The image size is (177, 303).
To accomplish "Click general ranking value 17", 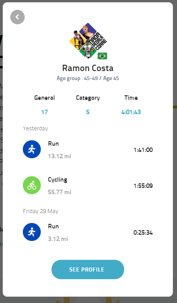I will point(44,112).
